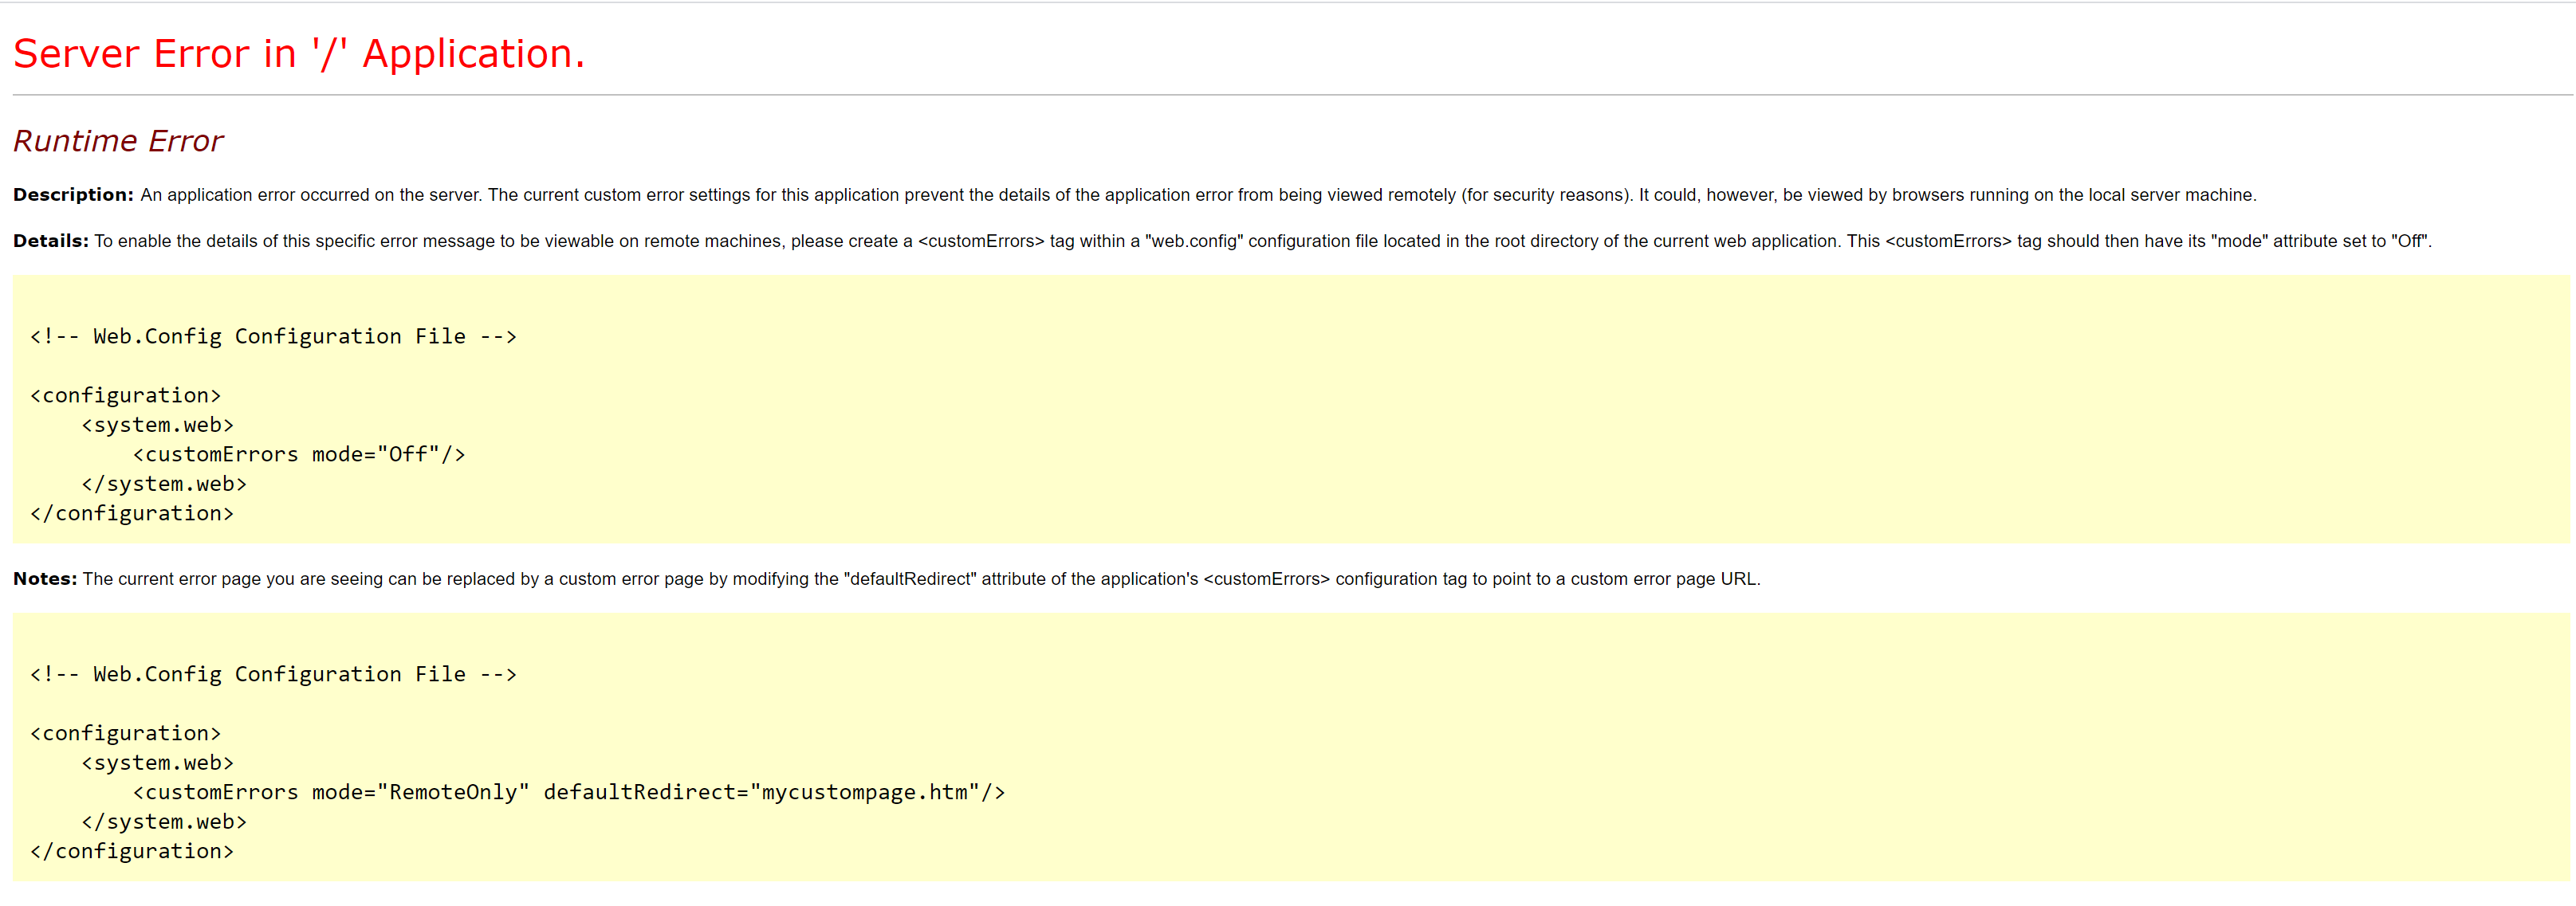Click the 'Runtime Error' subheading

pos(118,141)
